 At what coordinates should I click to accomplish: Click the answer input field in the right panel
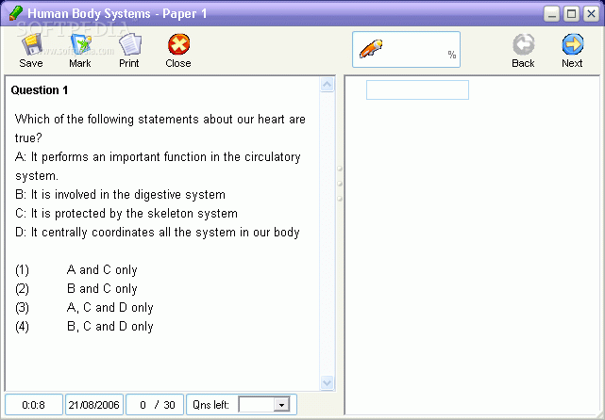click(417, 89)
